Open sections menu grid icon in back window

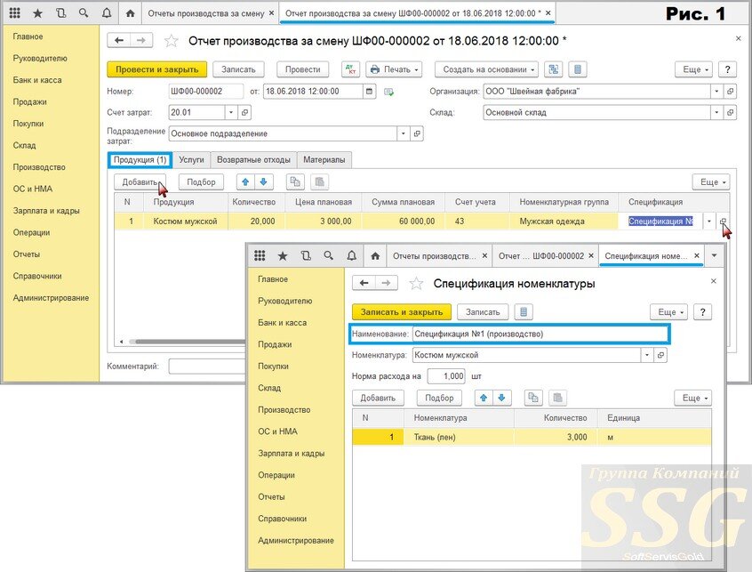tap(15, 13)
